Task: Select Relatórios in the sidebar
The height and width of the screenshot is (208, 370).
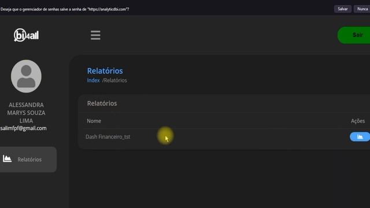Action: click(28, 159)
